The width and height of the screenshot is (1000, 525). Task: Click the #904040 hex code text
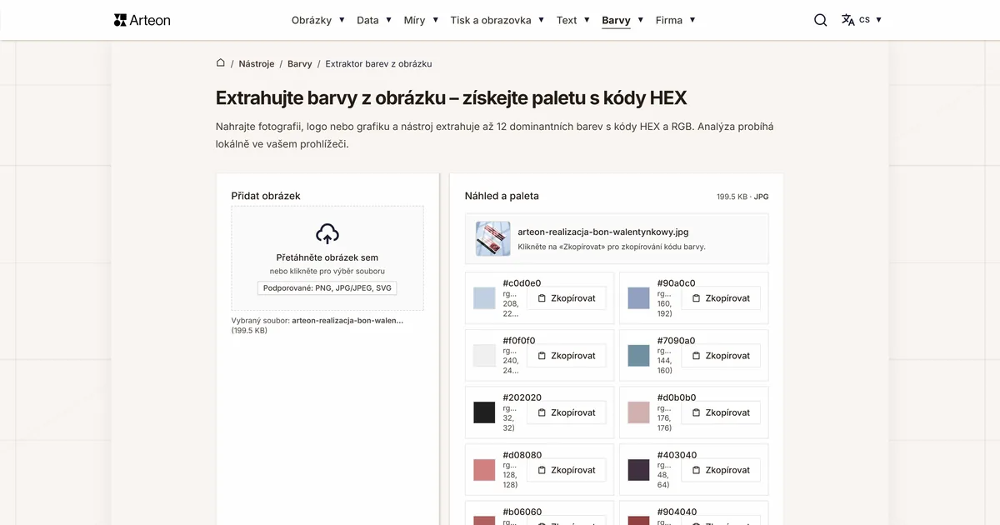677,512
